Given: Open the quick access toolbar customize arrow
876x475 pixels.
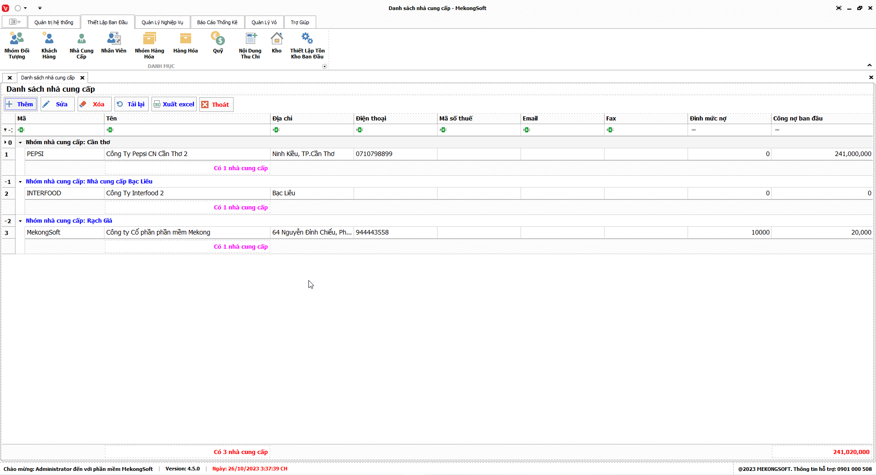Looking at the screenshot, I should point(40,8).
